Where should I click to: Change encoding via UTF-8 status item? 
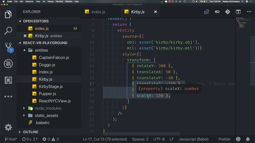coord(159,139)
